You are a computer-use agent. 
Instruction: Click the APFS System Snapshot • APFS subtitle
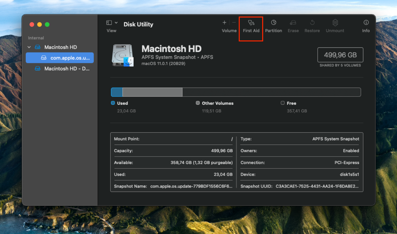(177, 57)
